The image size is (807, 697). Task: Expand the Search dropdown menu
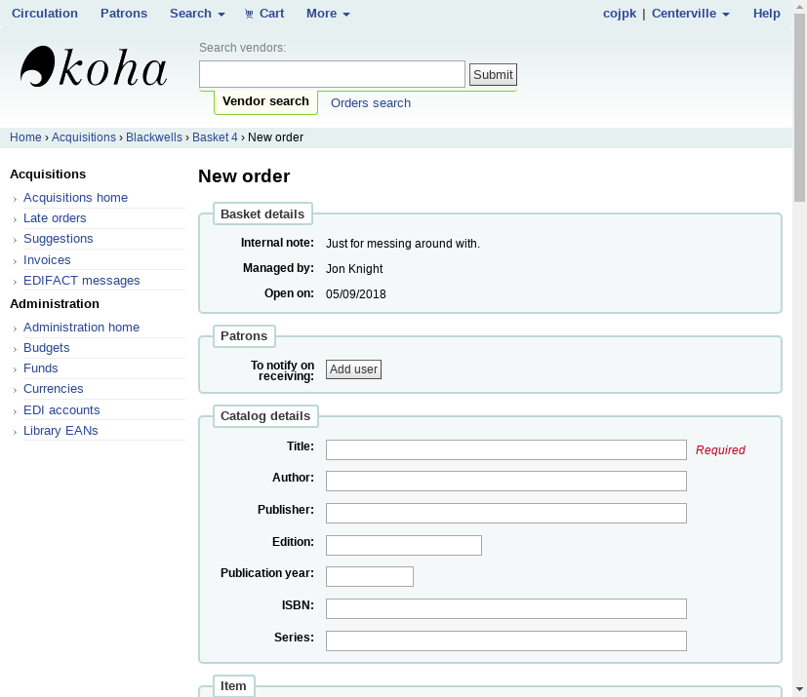pos(196,14)
